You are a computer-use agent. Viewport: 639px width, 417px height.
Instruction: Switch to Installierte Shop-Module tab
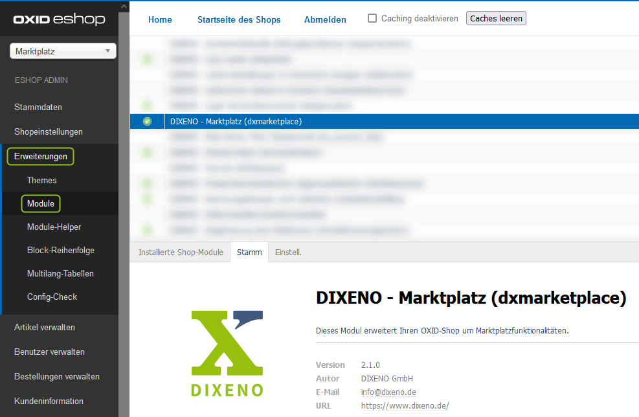[x=181, y=253]
